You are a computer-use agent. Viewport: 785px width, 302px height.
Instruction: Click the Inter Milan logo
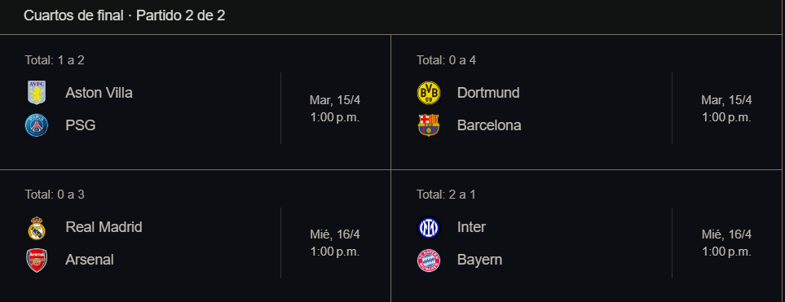429,228
